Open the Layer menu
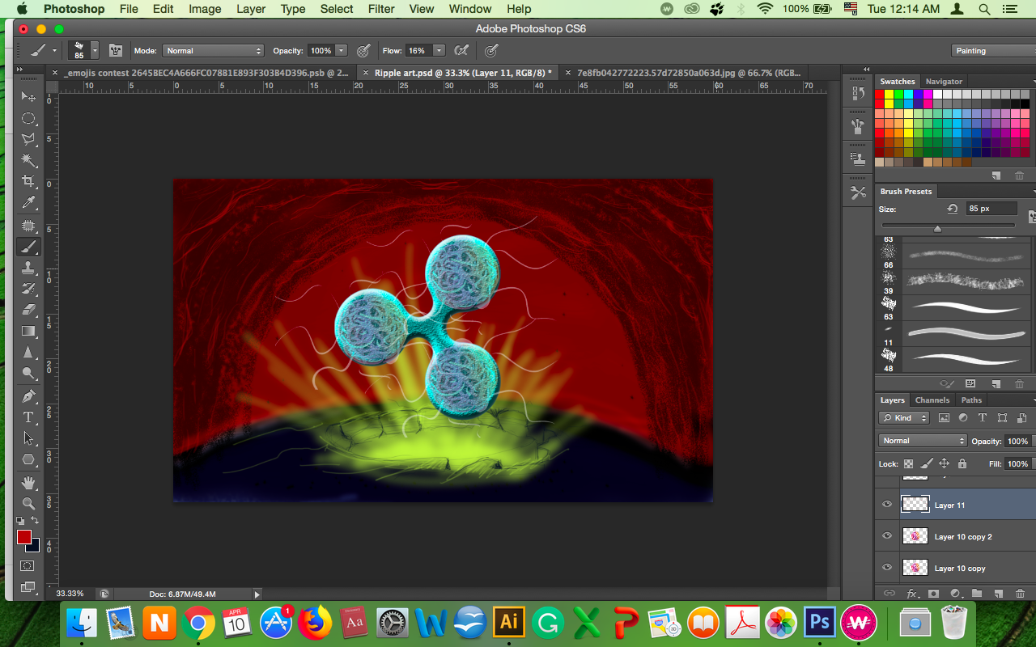 coord(250,9)
